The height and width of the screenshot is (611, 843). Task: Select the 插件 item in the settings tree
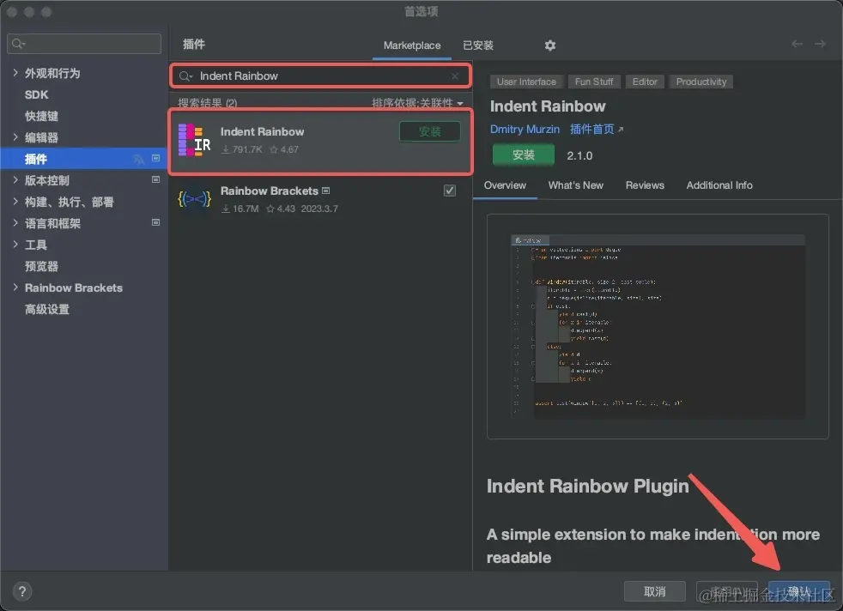point(84,159)
